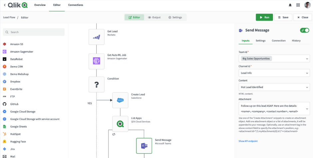
Task: Select the Get Lead Marketo block
Action: [97, 37]
